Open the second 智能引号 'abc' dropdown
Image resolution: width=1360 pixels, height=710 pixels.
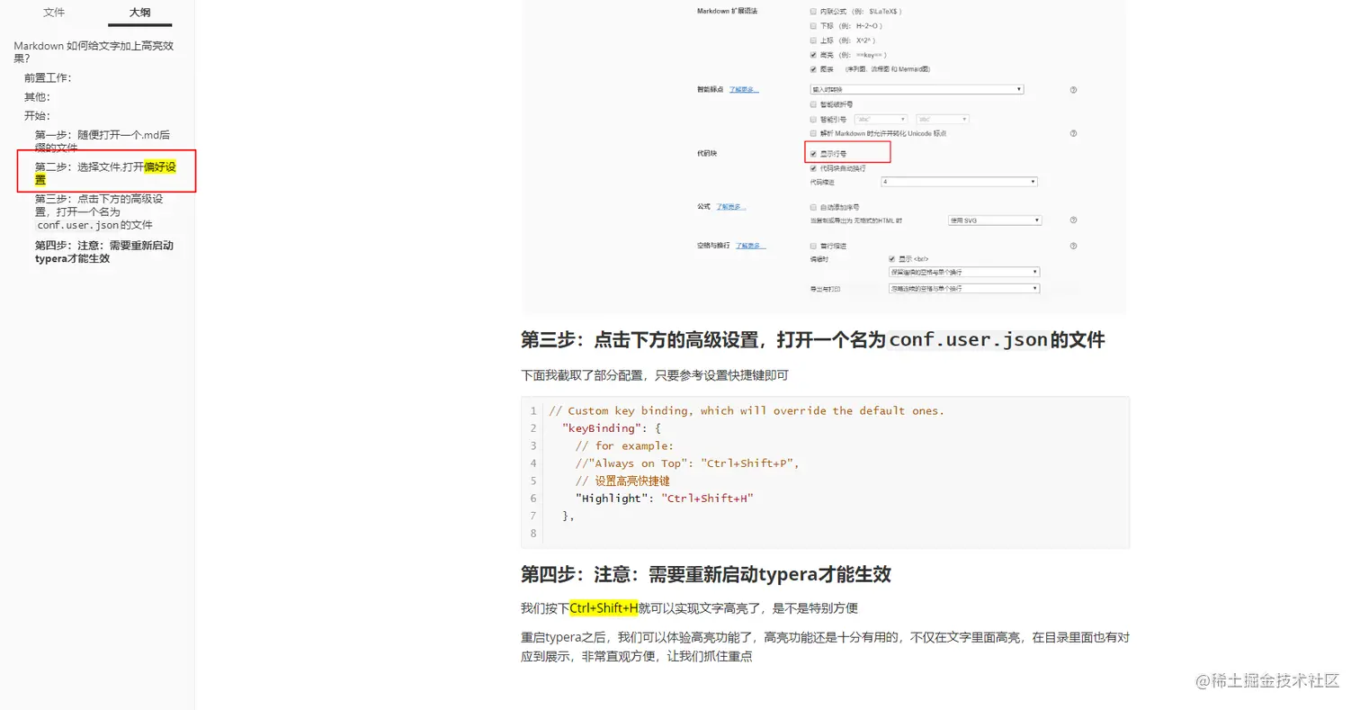(943, 119)
